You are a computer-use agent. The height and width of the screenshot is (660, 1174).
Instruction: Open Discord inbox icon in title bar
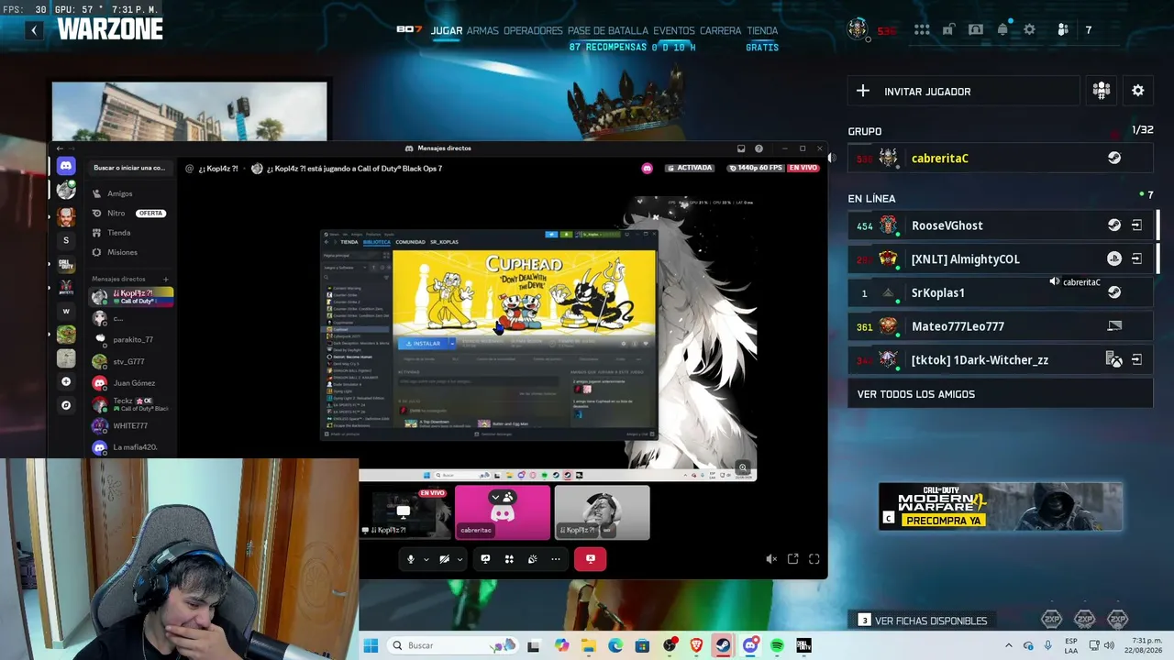(x=741, y=148)
